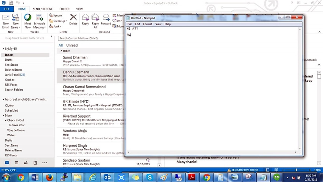Open Junk E-mail folder
Screen dimensions: 323x182
15,75
